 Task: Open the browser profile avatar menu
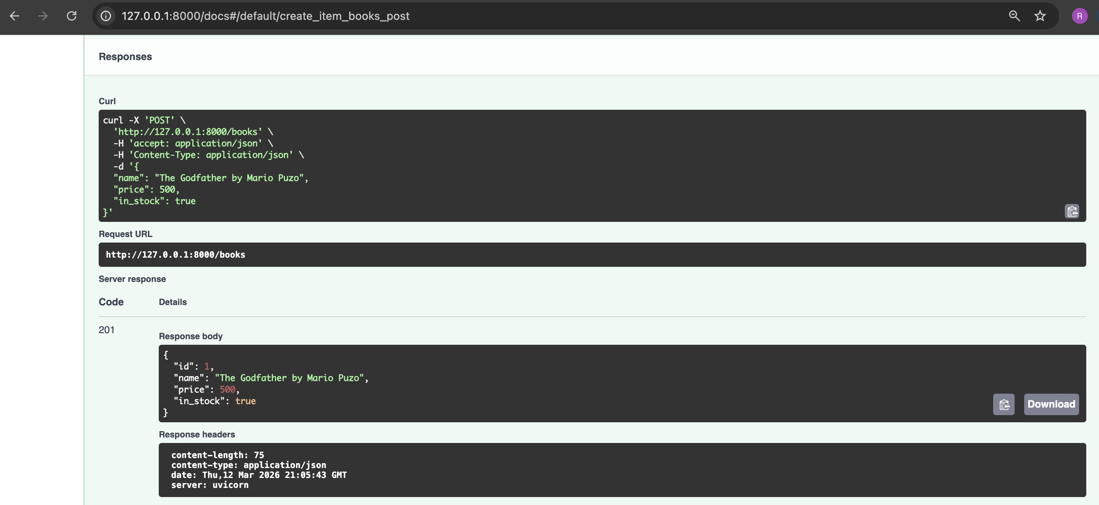(x=1080, y=16)
